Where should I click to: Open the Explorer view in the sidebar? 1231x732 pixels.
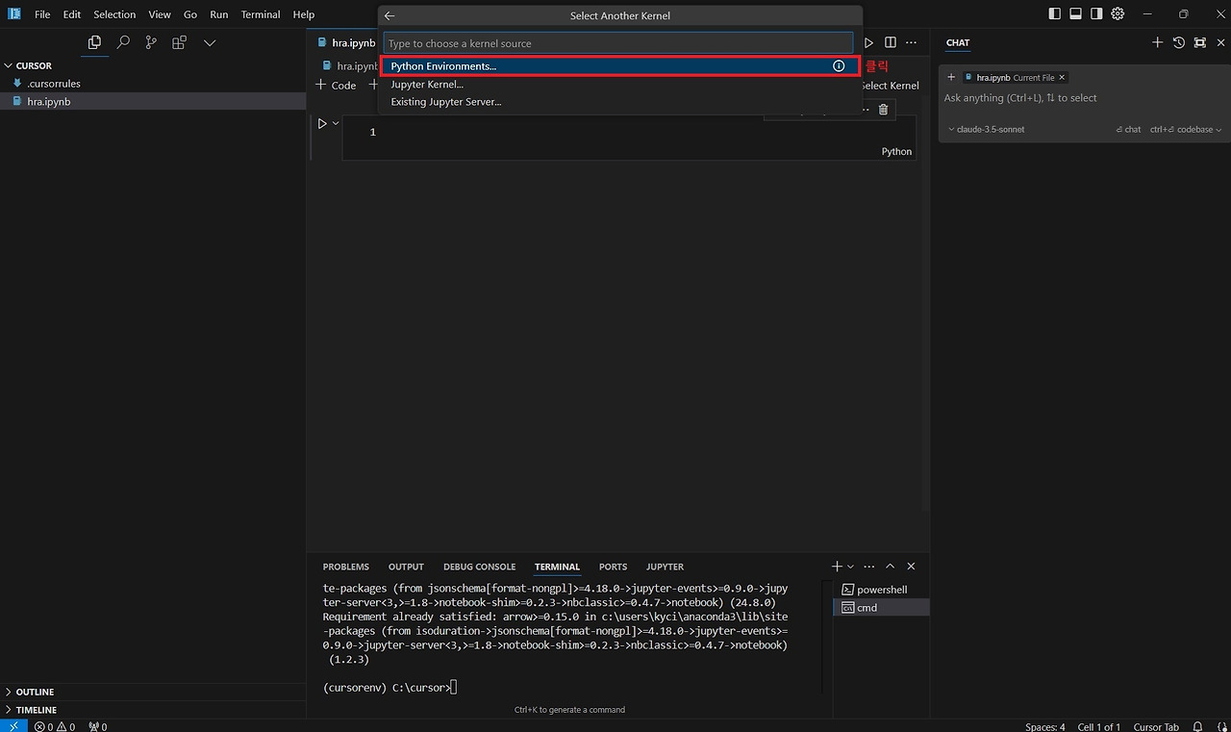point(94,42)
